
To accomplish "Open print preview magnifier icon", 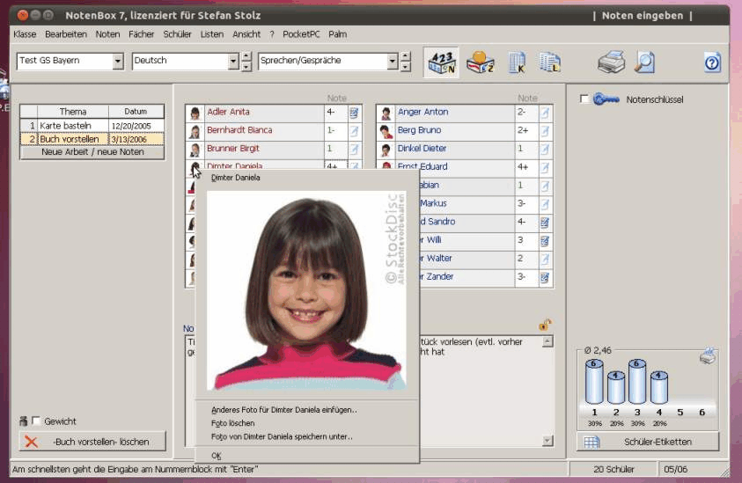I will click(645, 62).
